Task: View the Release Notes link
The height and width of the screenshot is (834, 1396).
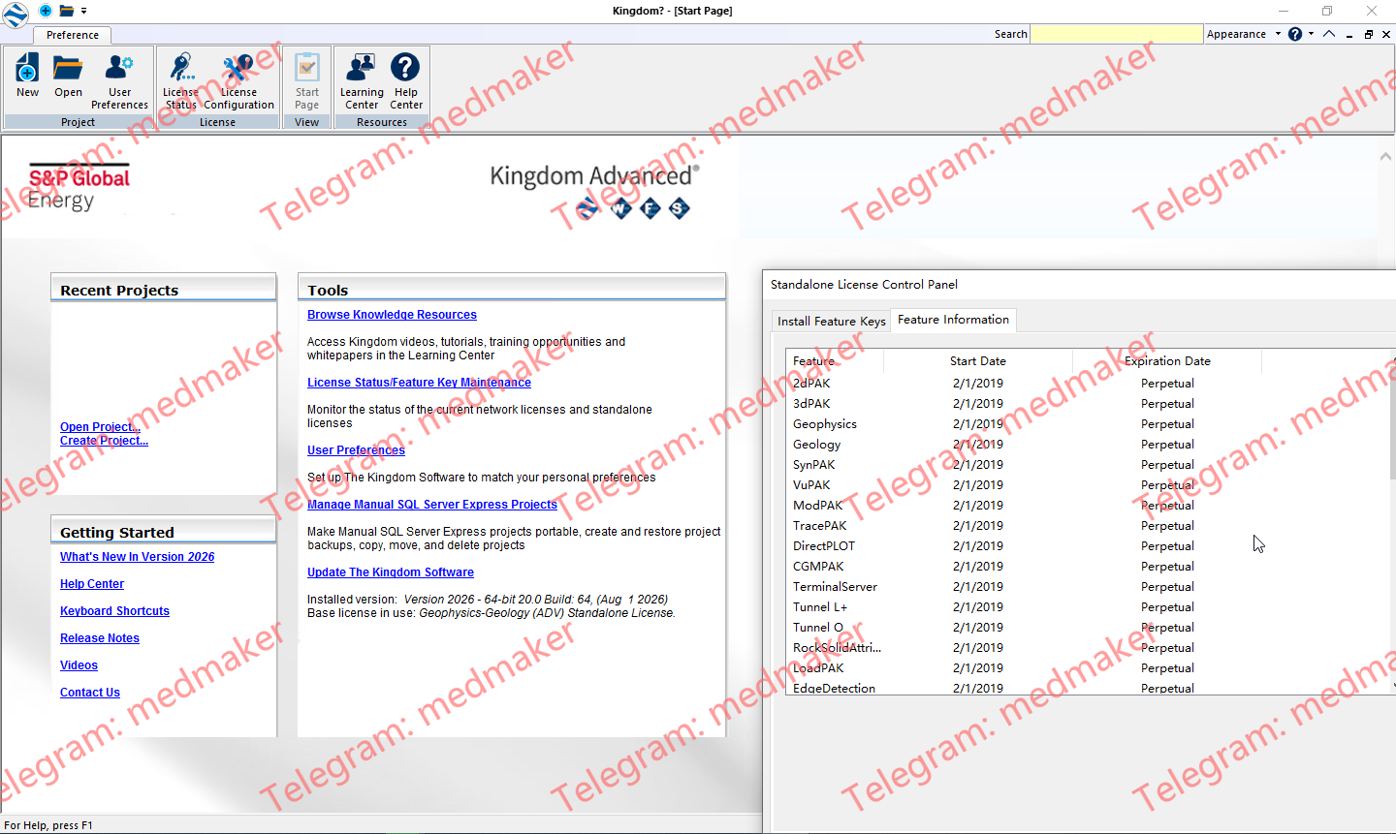Action: (100, 638)
